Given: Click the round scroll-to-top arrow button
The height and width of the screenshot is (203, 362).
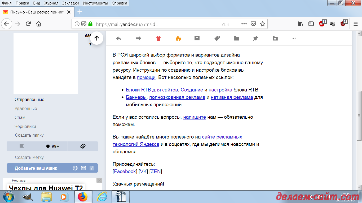Looking at the screenshot, I should [x=97, y=38].
